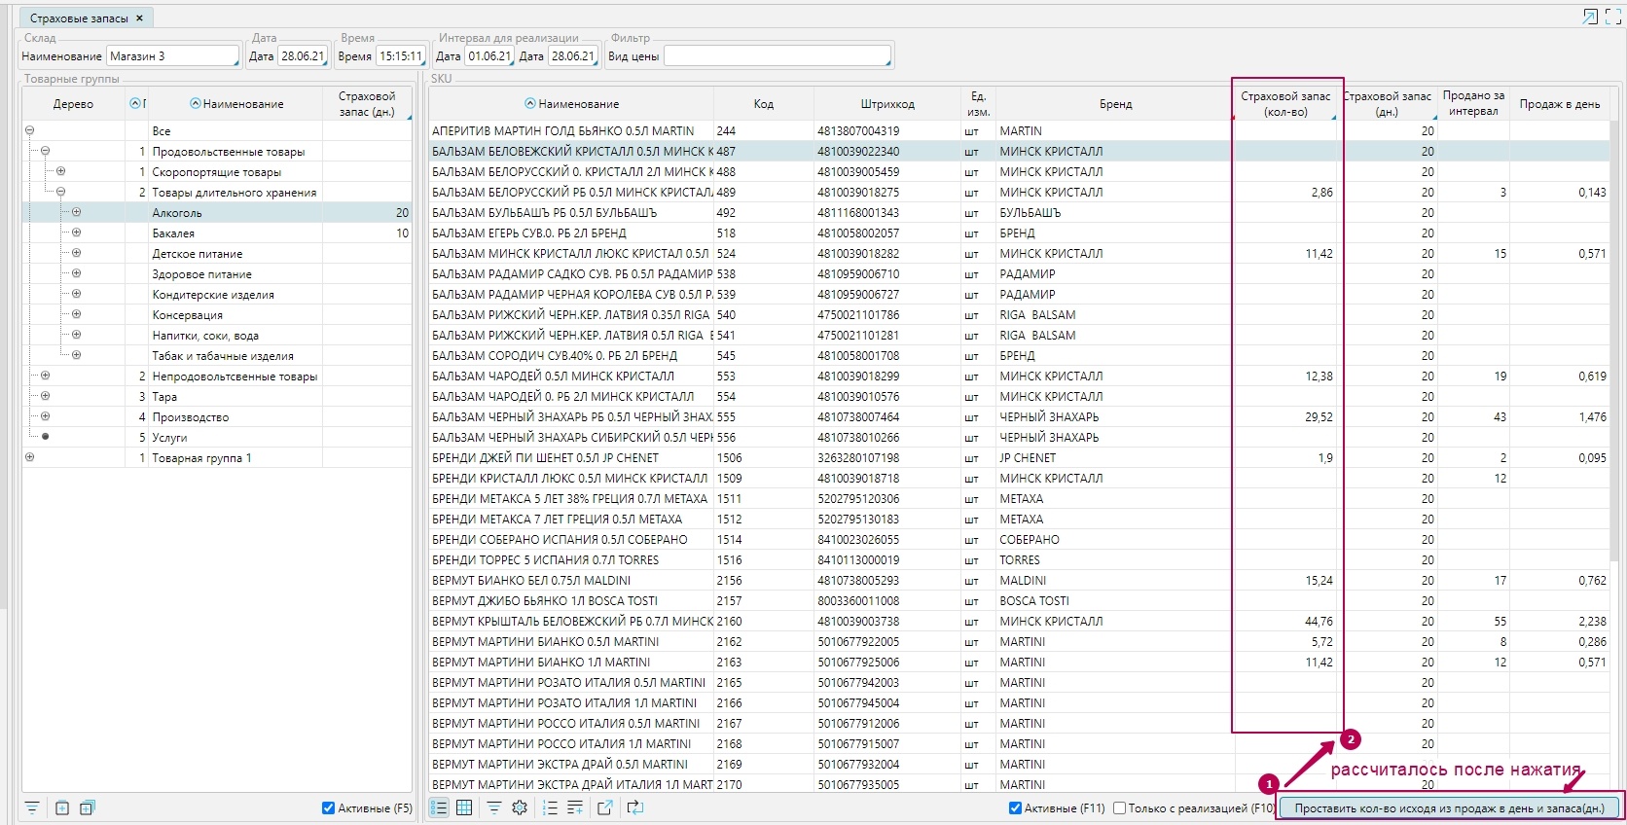Viewport: 1627px width, 825px height.
Task: Uncheck the Активные (F11) checkbox
Action: [x=1015, y=807]
